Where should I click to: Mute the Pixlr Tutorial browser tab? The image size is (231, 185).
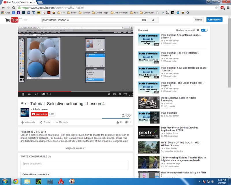(31, 2)
